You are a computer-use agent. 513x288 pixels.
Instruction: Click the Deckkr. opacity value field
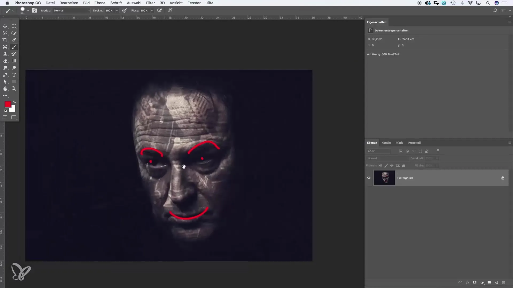tap(110, 11)
